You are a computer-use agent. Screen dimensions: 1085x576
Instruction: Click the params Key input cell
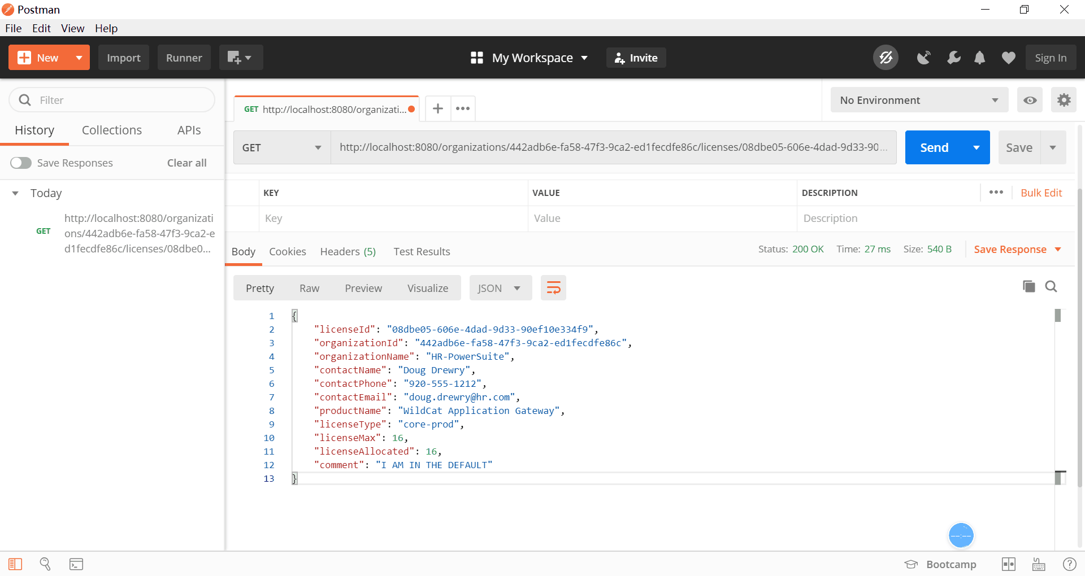coord(393,218)
